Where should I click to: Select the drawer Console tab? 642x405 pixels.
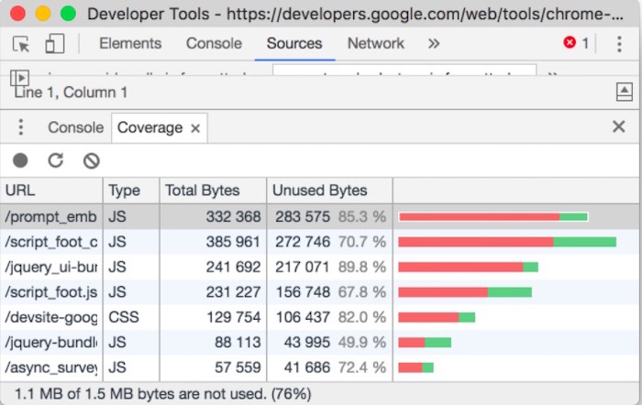coord(76,127)
